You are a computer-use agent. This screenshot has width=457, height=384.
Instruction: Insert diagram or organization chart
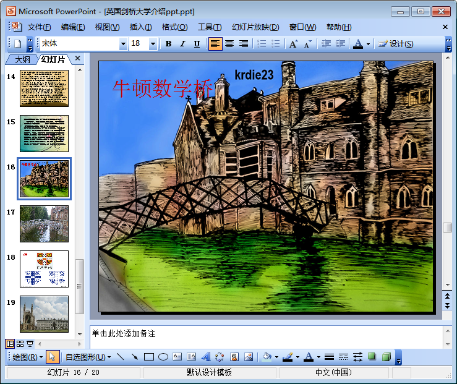(220, 357)
